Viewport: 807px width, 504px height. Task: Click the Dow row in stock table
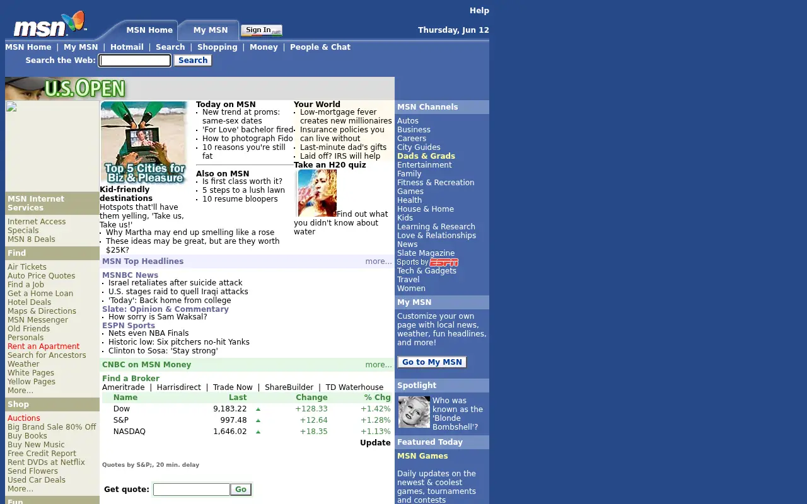tap(247, 409)
